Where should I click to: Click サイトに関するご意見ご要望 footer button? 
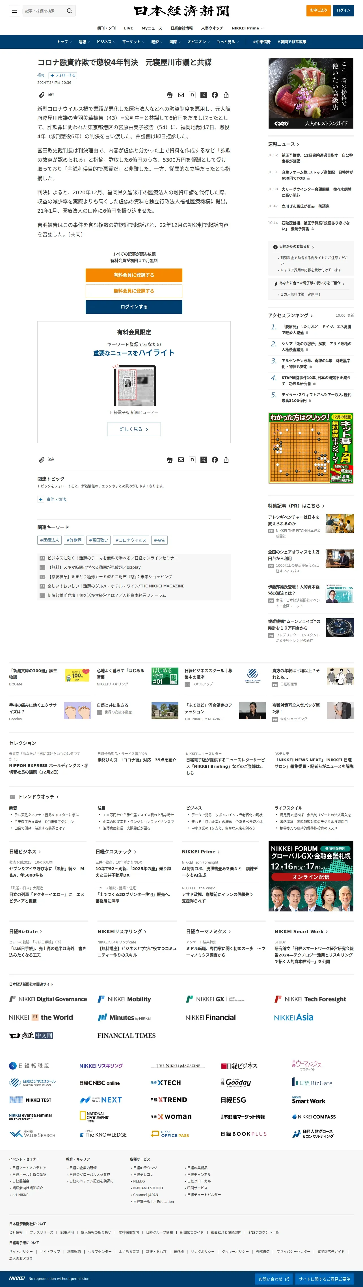point(325,1279)
